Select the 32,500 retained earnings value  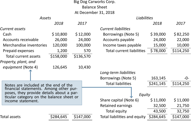click(159, 106)
